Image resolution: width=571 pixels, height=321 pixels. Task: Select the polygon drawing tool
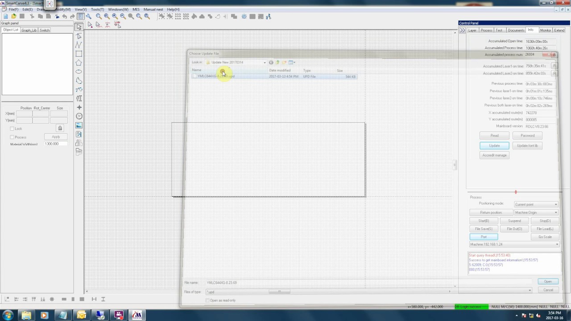click(79, 63)
